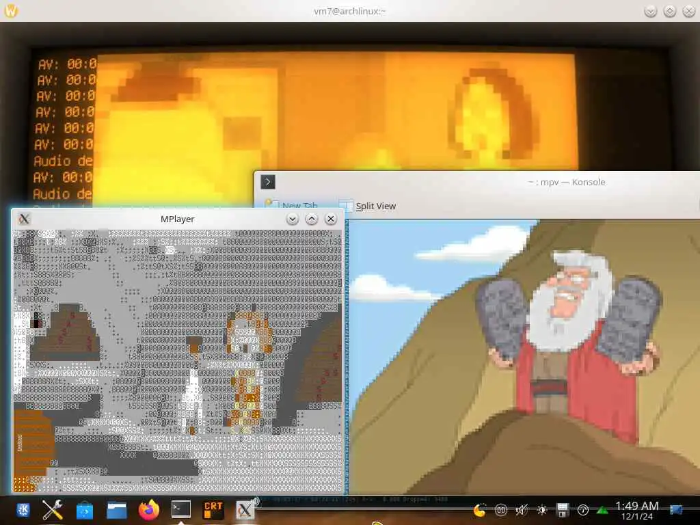Open Dolphin file manager from taskbar

click(116, 510)
